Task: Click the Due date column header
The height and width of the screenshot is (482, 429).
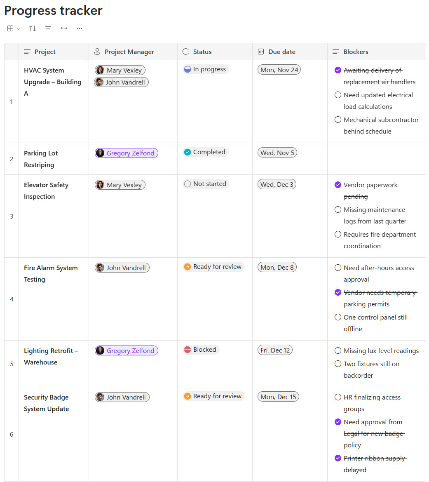Action: 281,52
